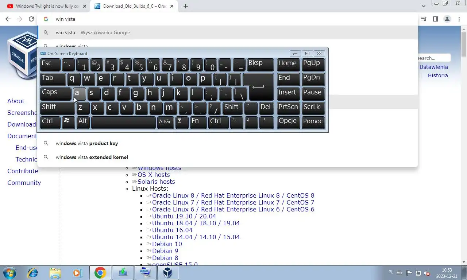This screenshot has width=467, height=280.
Task: Open Windows Explorer folder icon in taskbar
Action: [x=55, y=273]
